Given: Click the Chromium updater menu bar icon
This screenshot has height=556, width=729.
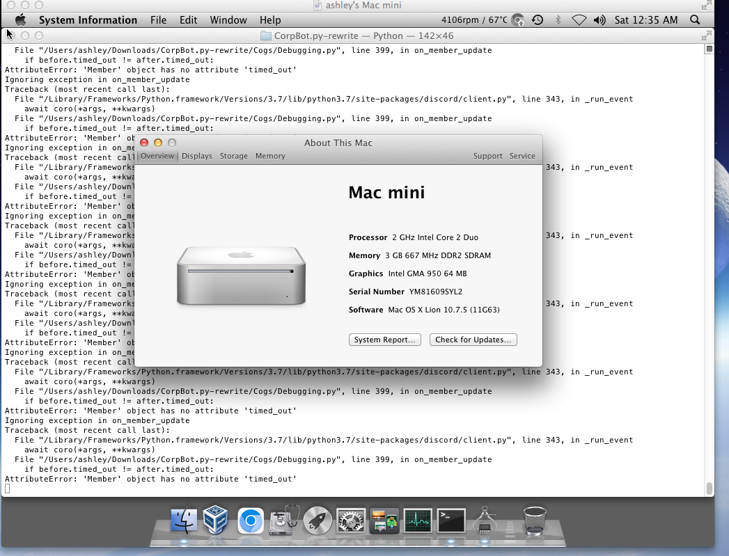Looking at the screenshot, I should click(517, 20).
